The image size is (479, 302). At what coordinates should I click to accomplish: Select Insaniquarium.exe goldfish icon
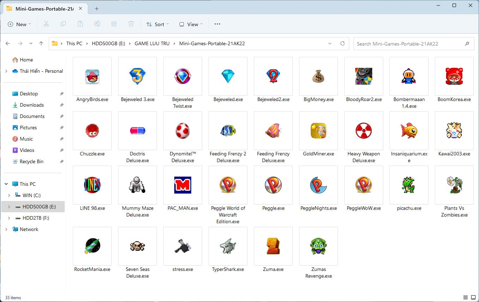tap(409, 131)
